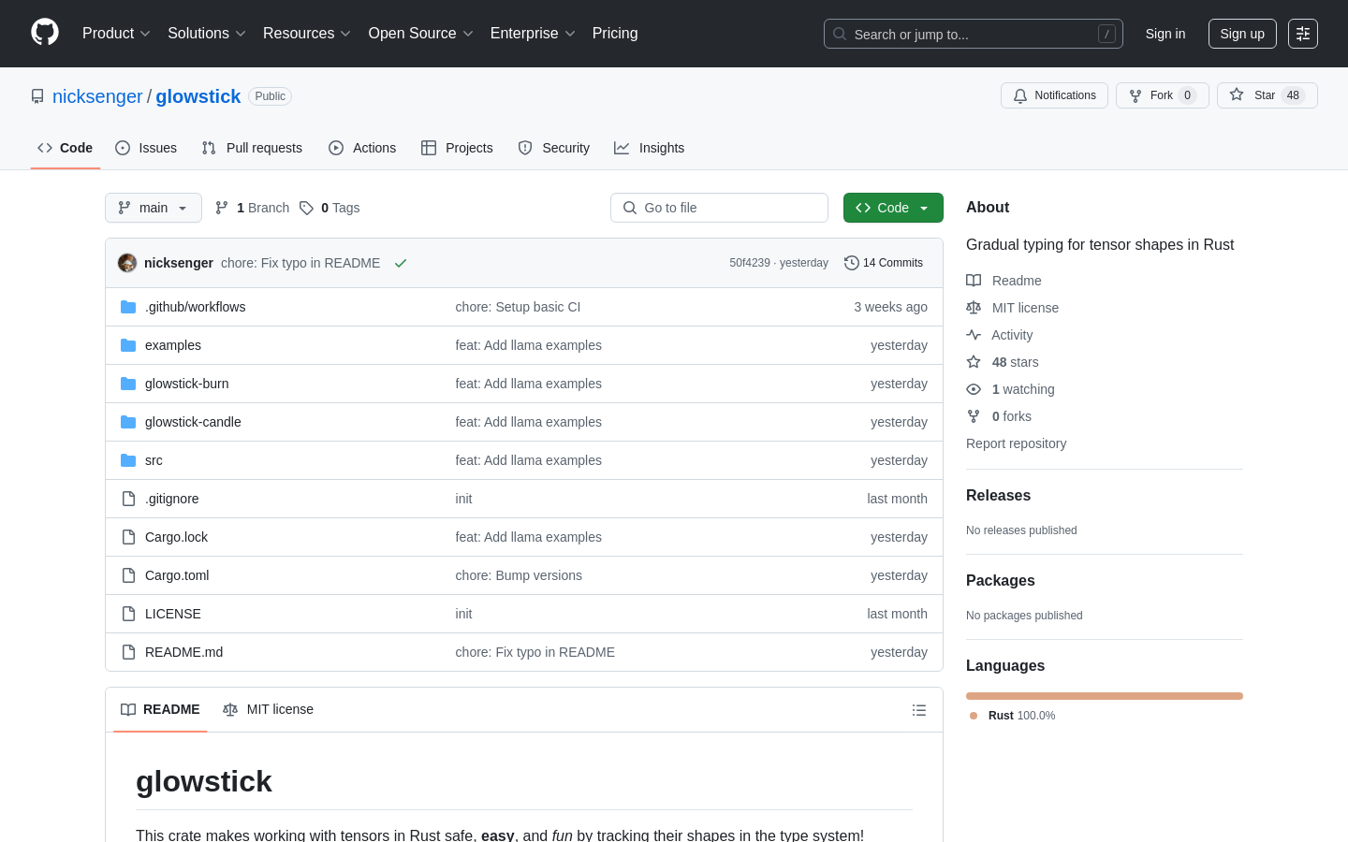Click the star icon next to 48 stars
The height and width of the screenshot is (842, 1348).
click(x=974, y=362)
